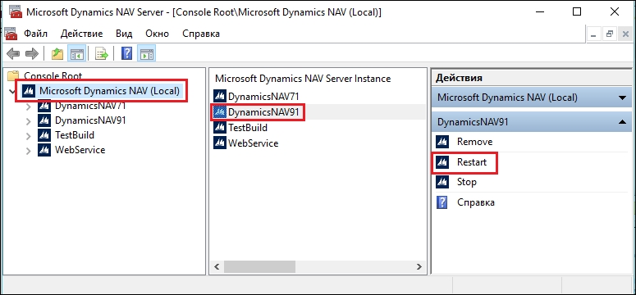Select DynamicsNAV91 in the console tree
The width and height of the screenshot is (636, 295).
pos(90,120)
